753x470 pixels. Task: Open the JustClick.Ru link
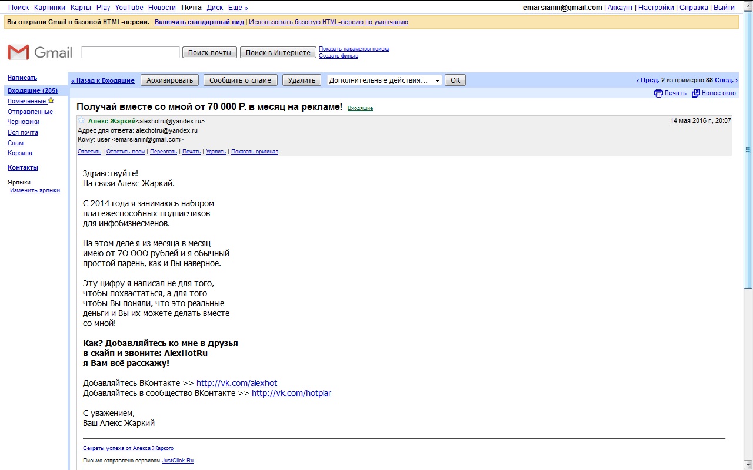(x=178, y=461)
